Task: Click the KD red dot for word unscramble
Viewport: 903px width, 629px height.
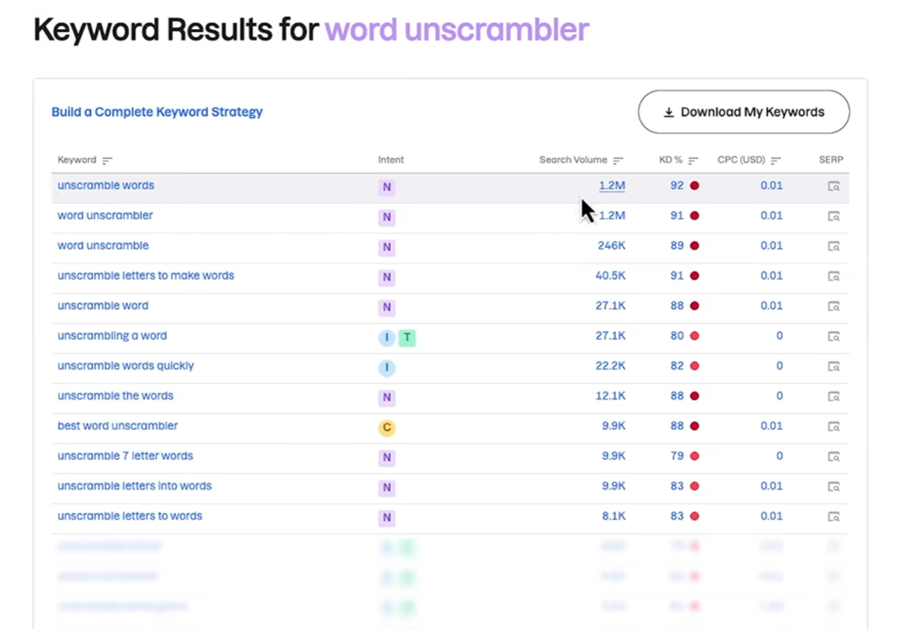Action: [695, 245]
